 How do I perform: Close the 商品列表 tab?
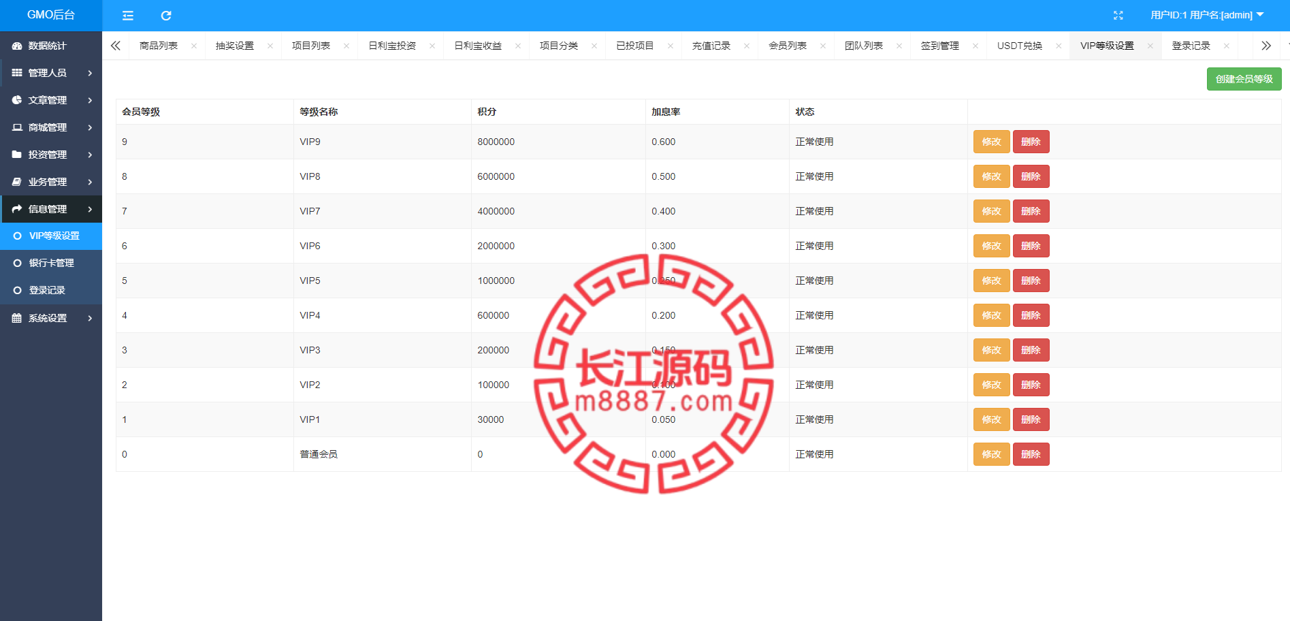tap(194, 46)
